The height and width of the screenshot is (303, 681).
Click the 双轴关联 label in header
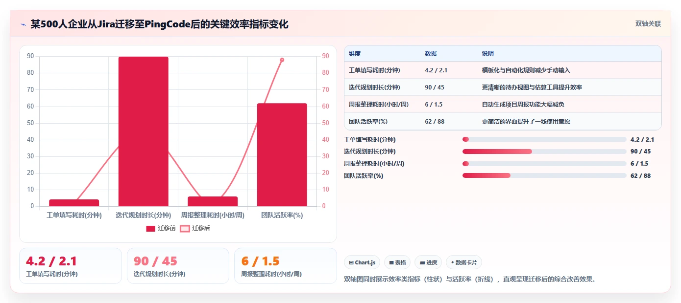tap(648, 24)
